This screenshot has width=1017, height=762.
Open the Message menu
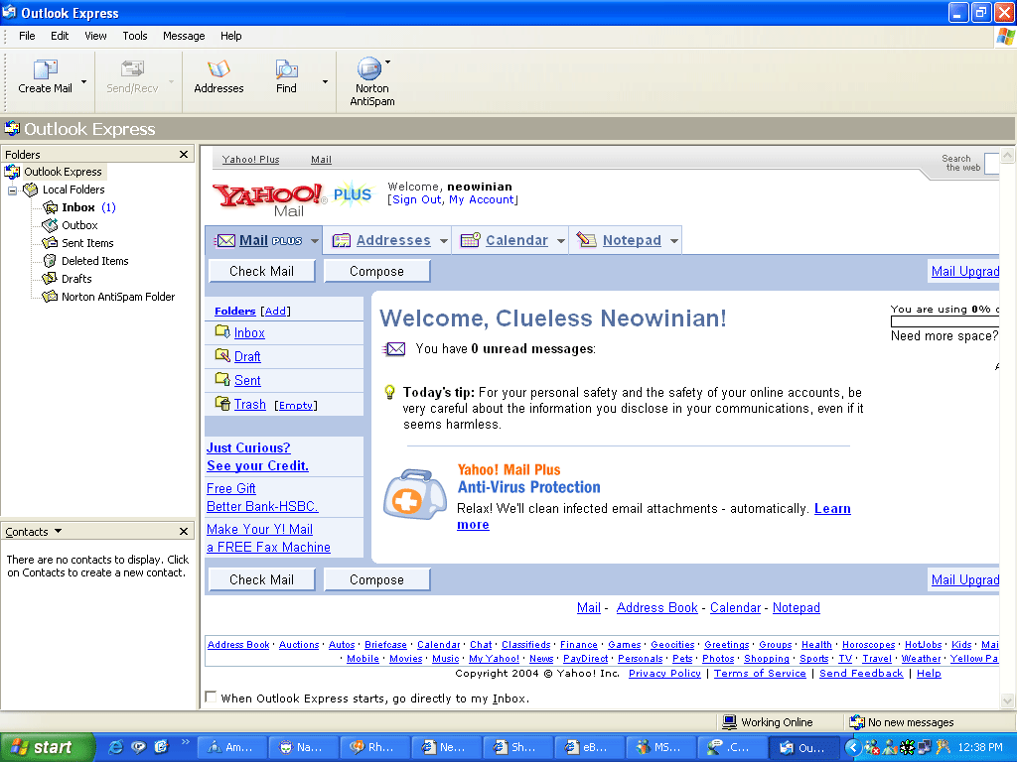184,36
